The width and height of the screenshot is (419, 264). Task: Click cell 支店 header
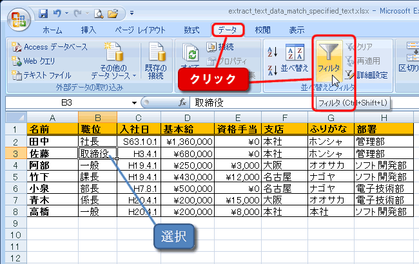(284, 129)
